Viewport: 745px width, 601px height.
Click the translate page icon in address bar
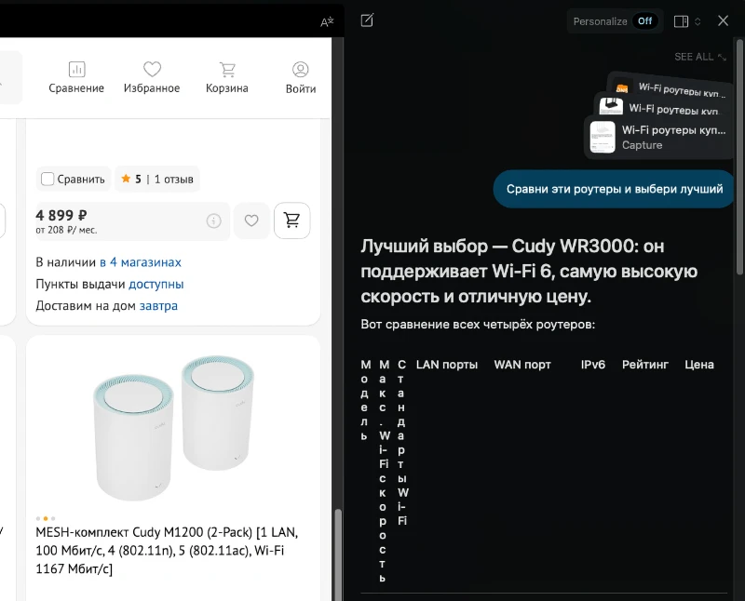pyautogui.click(x=327, y=21)
